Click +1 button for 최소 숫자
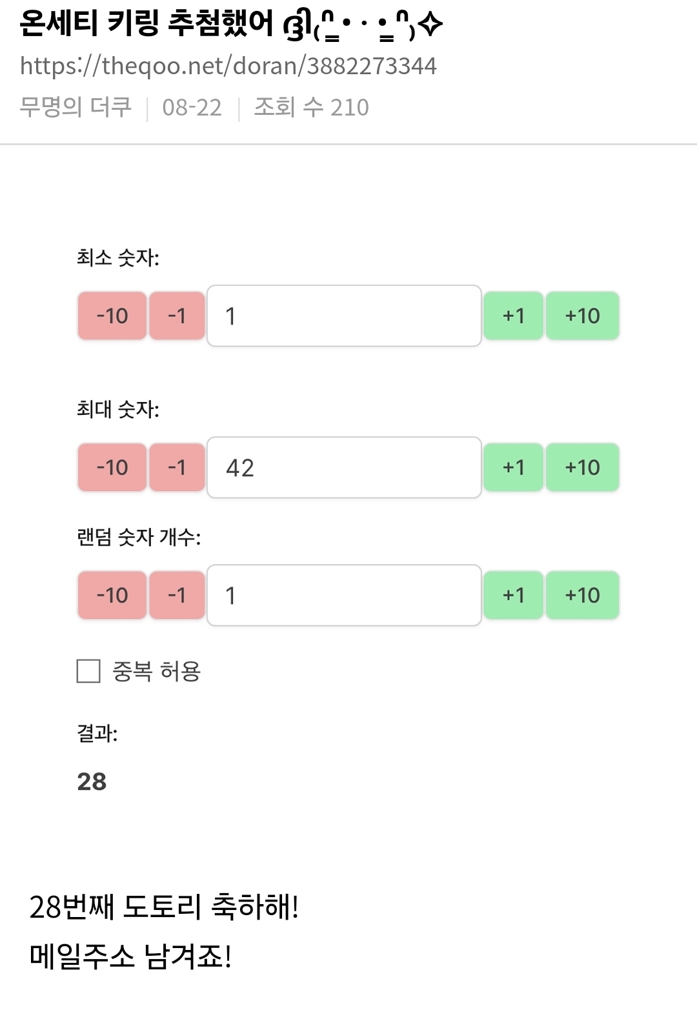The height and width of the screenshot is (1030, 697). coord(514,316)
